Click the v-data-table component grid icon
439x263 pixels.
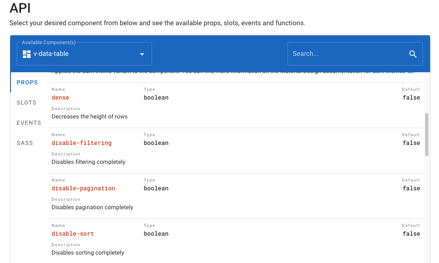coord(26,54)
